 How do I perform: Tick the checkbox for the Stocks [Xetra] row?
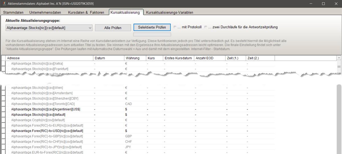[x=3, y=63]
